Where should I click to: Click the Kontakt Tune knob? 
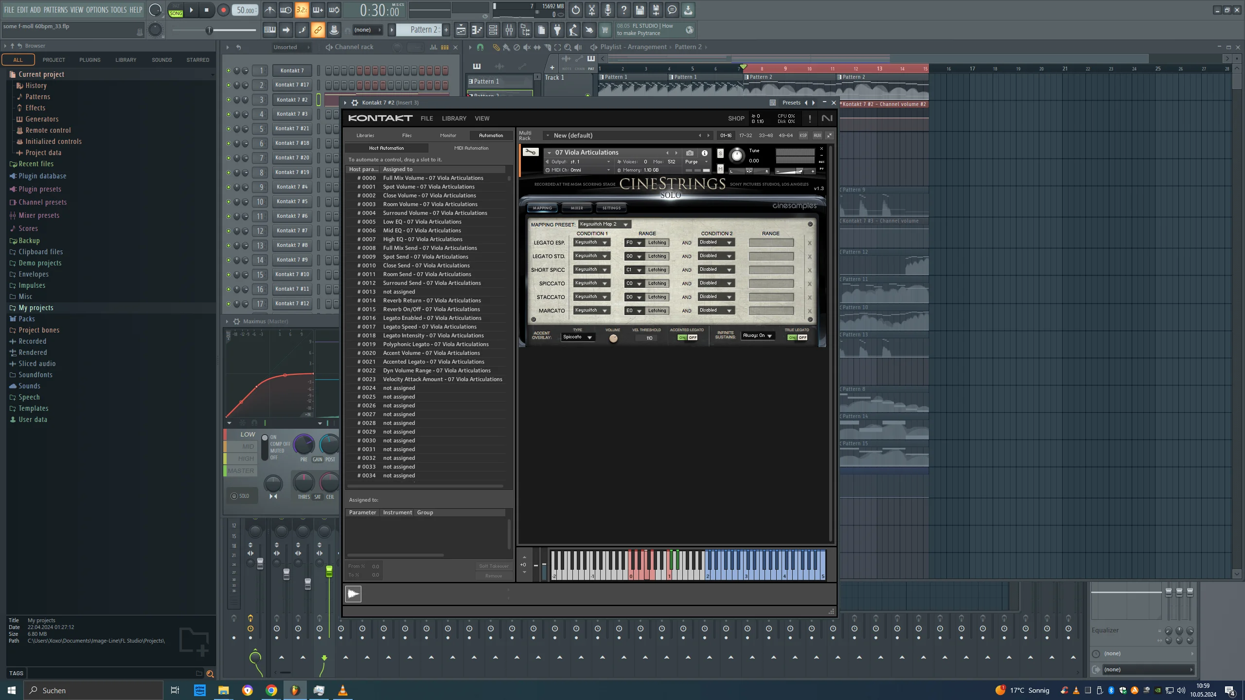click(x=737, y=156)
